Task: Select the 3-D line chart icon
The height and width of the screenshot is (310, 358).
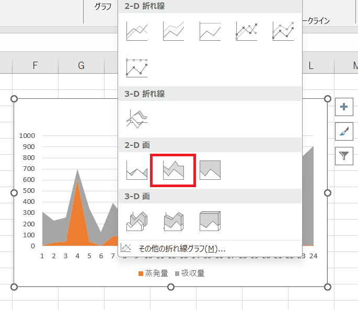Action: [x=137, y=119]
